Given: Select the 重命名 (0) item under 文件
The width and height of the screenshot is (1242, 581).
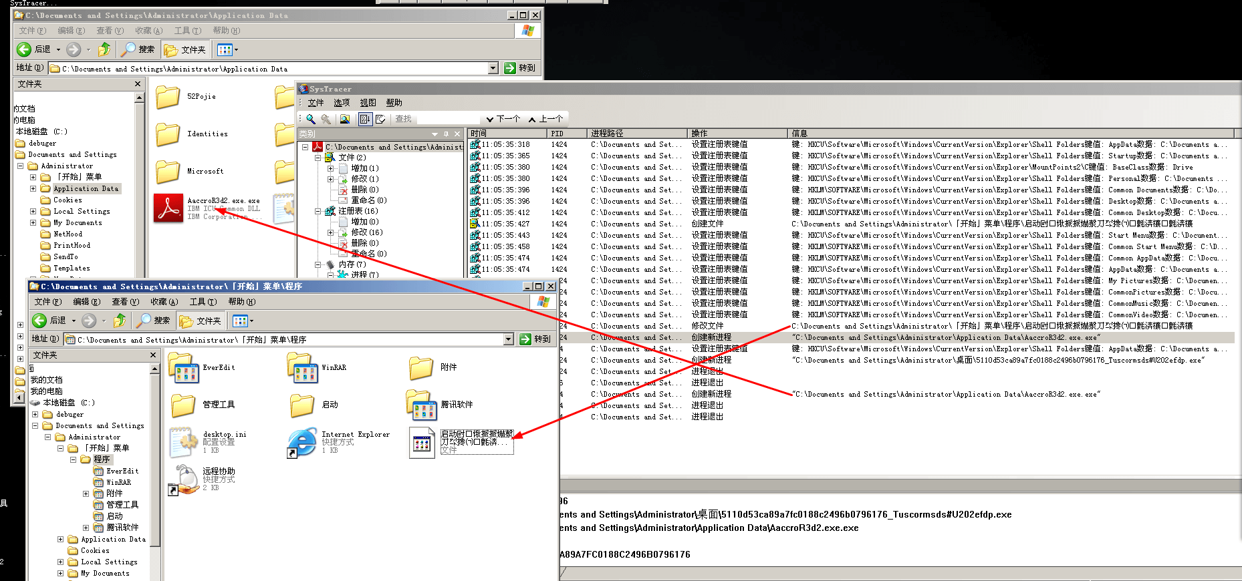Looking at the screenshot, I should [369, 200].
